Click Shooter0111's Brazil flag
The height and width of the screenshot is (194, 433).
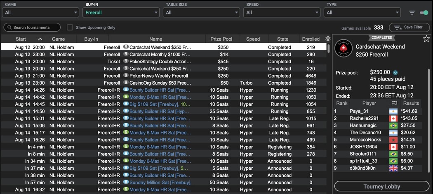click(393, 154)
